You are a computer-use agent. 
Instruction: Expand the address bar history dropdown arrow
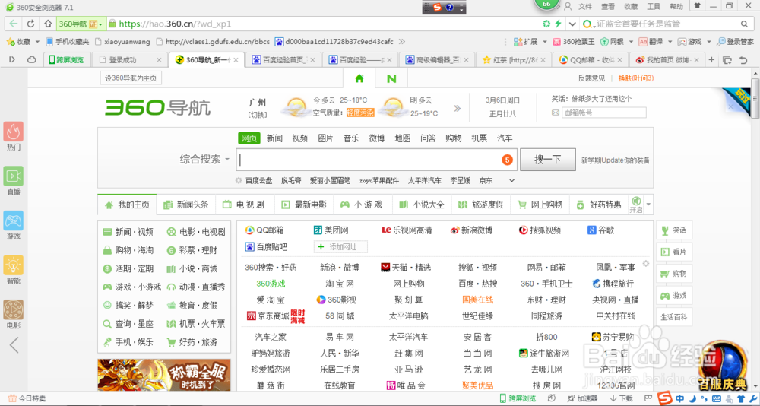572,24
